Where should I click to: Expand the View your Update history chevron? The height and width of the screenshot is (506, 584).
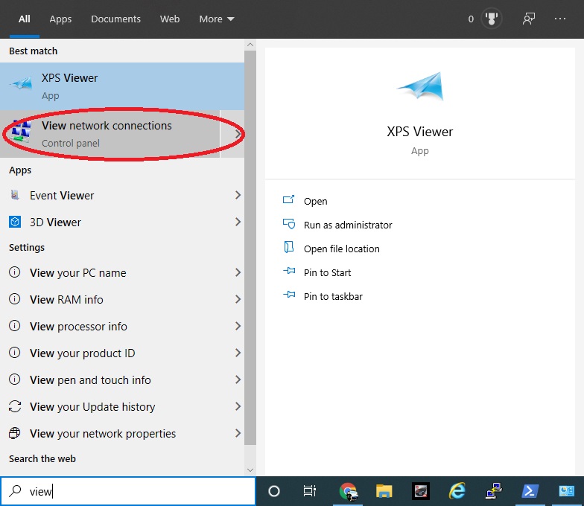pos(238,406)
